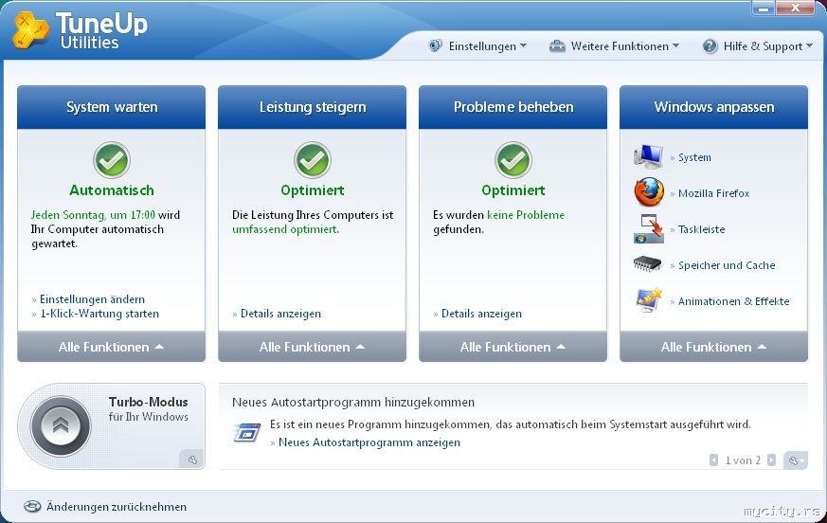Click the green checkmark above Automatisch

111,160
